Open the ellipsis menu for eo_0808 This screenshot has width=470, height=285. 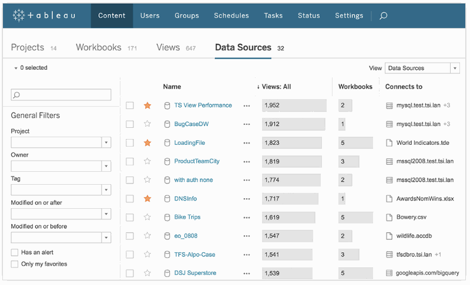[247, 236]
